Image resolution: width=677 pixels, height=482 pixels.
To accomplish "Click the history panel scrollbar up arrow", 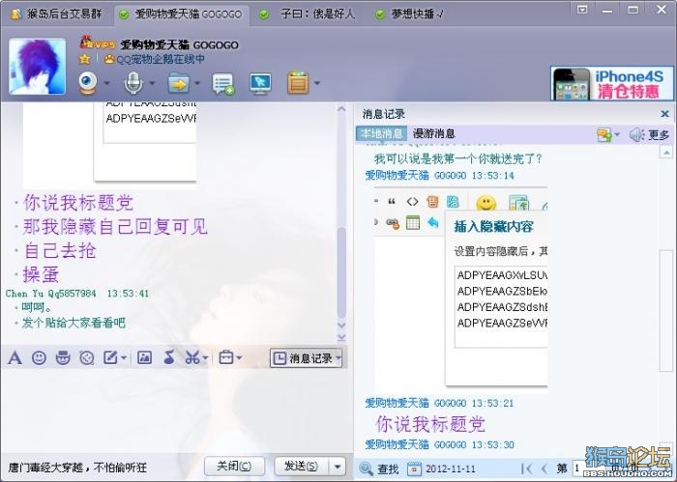I will coord(666,153).
